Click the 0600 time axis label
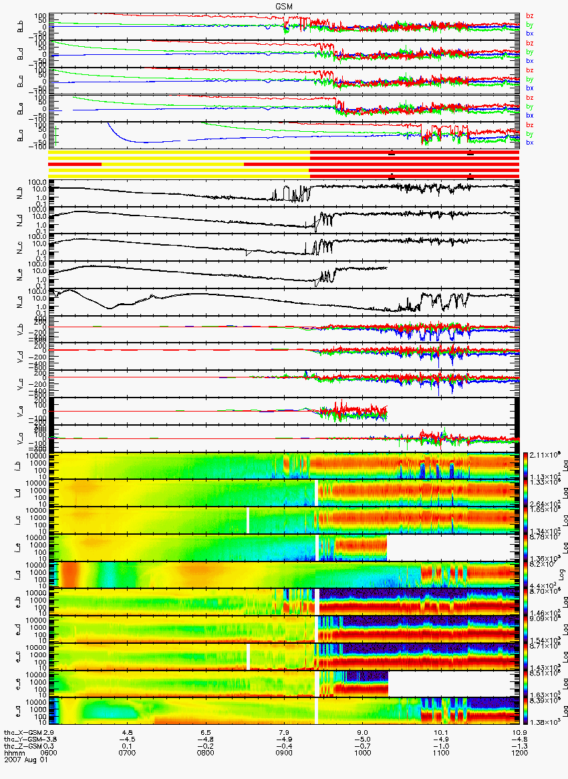The height and width of the screenshot is (779, 568). tap(49, 753)
